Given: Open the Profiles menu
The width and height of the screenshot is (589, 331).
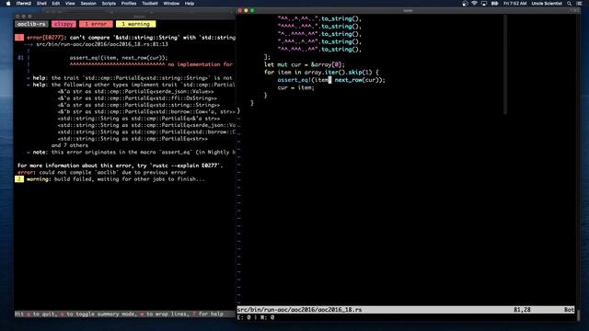Looking at the screenshot, I should 129,4.
